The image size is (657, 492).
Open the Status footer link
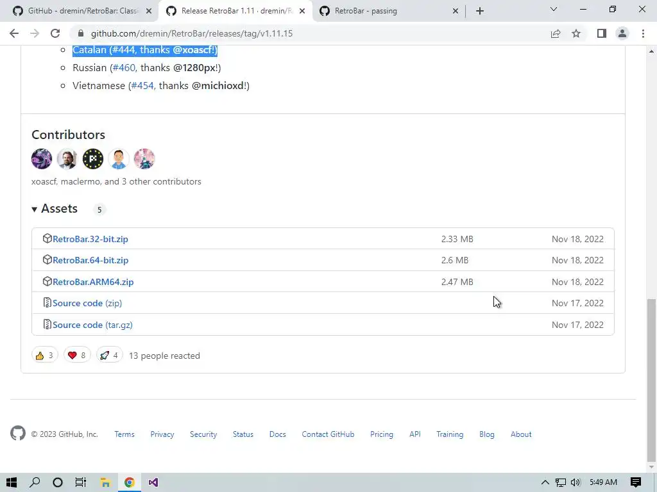tap(243, 434)
